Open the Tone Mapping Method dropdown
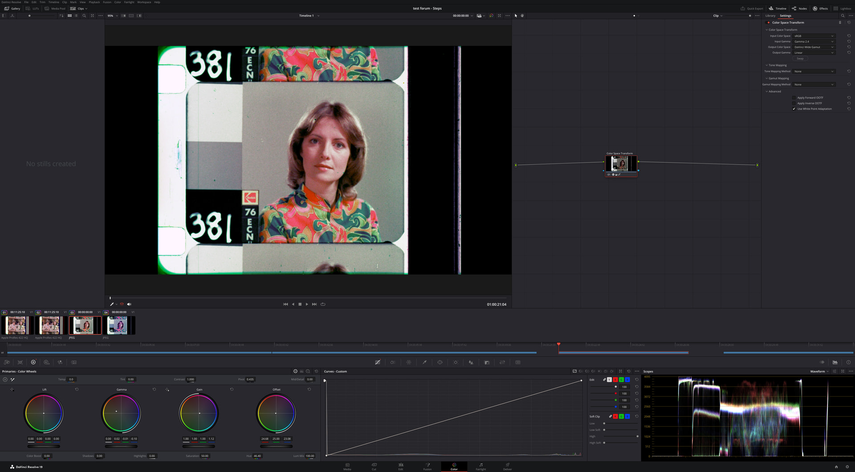The width and height of the screenshot is (855, 472). [x=814, y=71]
